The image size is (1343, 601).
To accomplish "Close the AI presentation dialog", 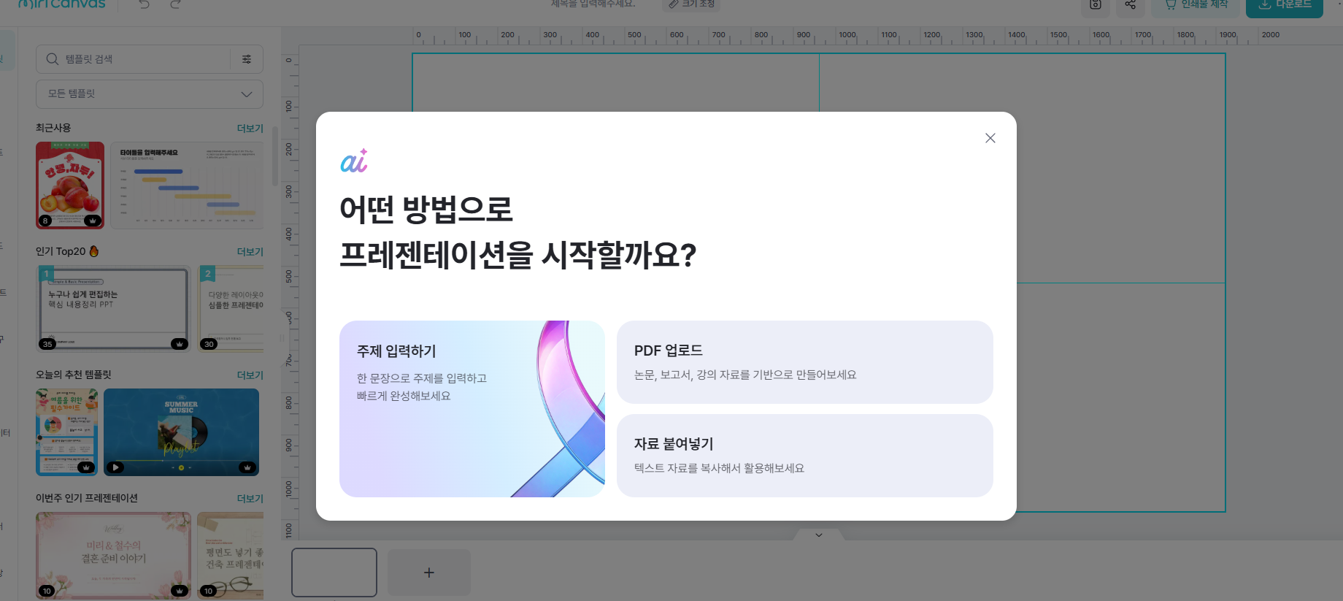I will (x=990, y=138).
